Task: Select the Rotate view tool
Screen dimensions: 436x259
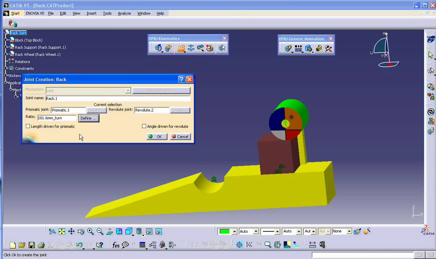Action: pos(81,231)
